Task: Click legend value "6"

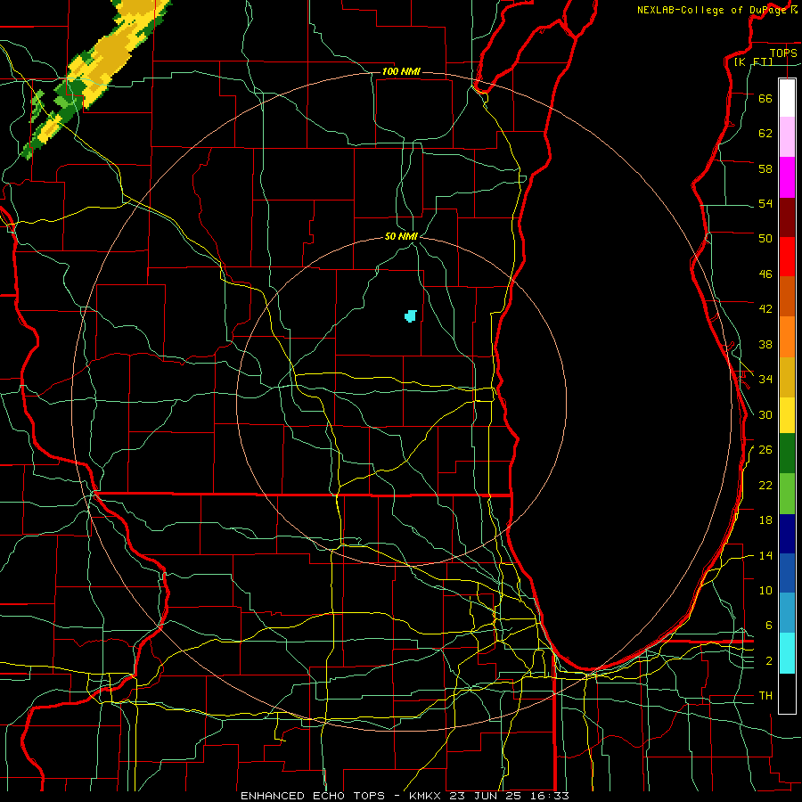Action: (768, 626)
